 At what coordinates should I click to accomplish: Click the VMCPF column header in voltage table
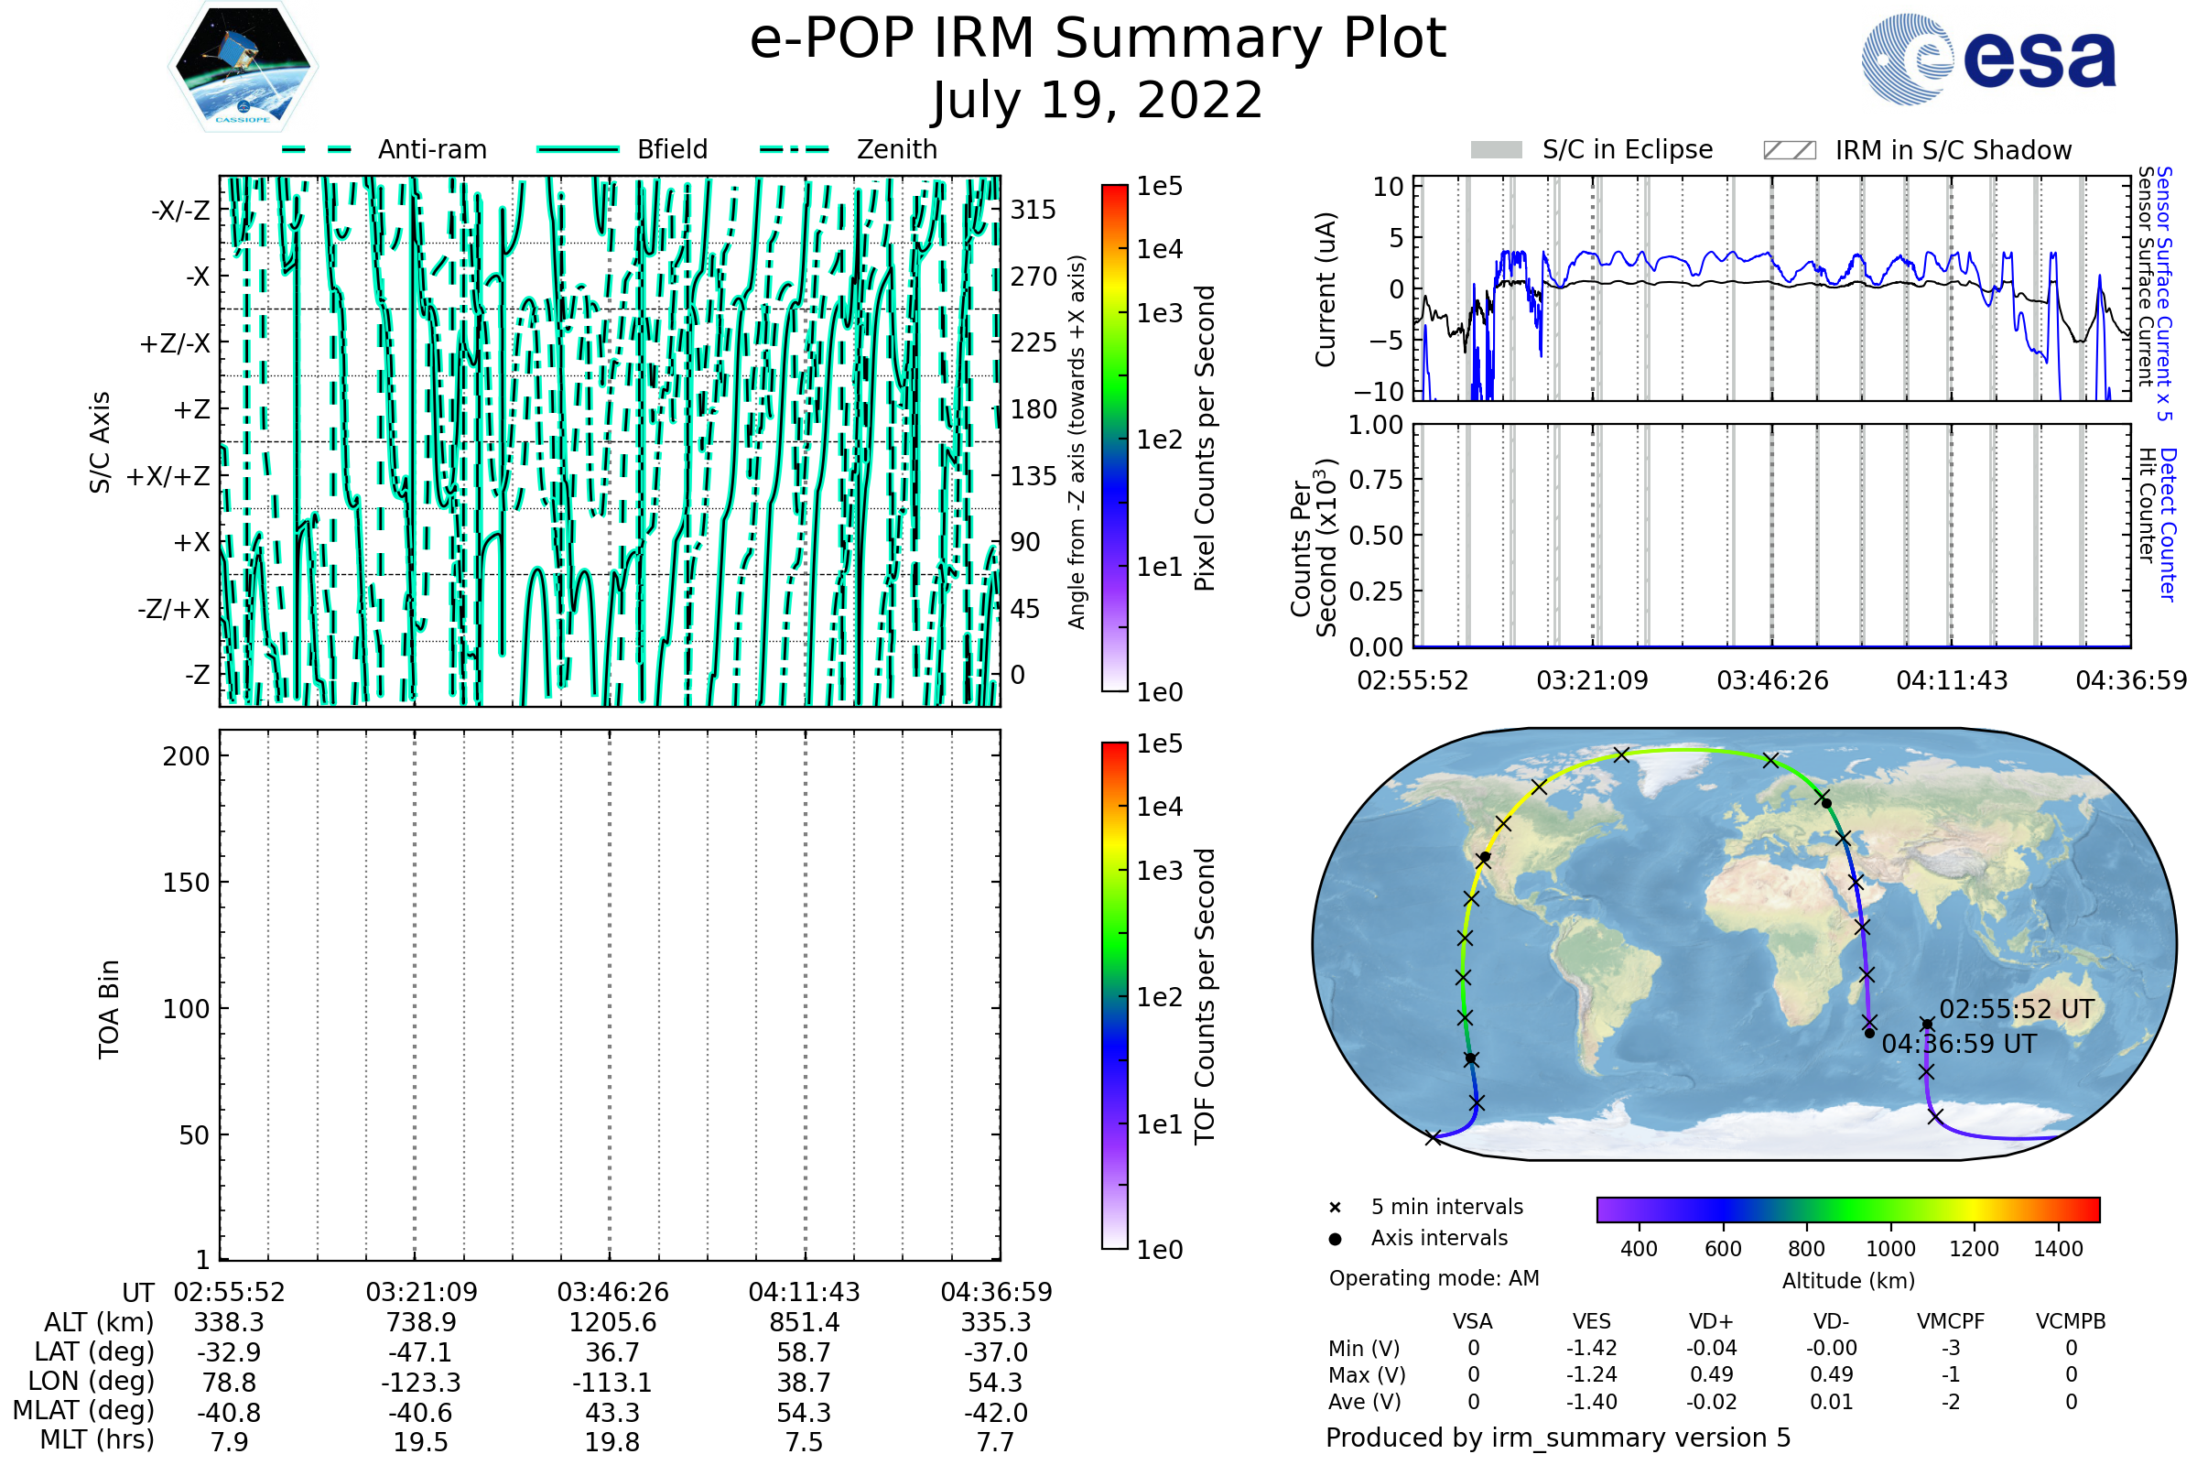(1951, 1322)
